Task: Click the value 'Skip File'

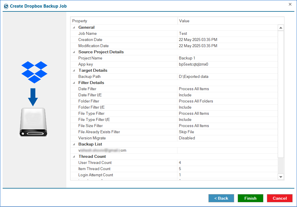Action: point(187,132)
